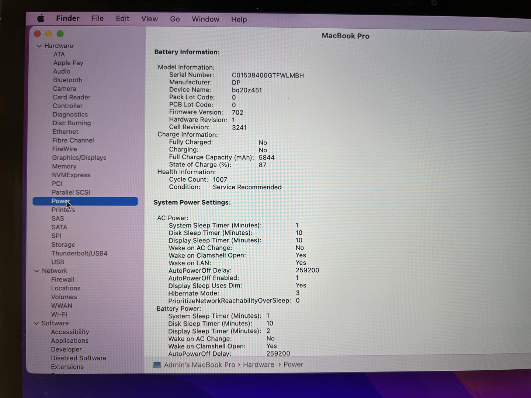
Task: Collapse the Network section chevron
Action: pyautogui.click(x=37, y=271)
